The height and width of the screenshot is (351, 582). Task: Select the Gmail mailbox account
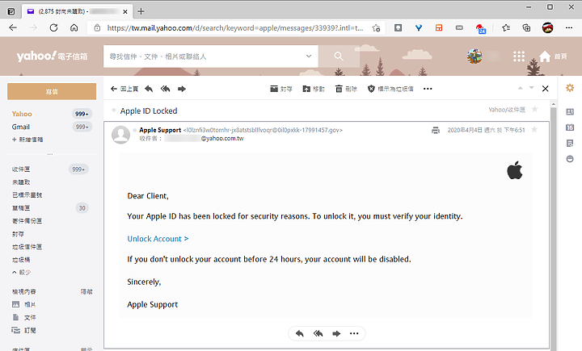(x=21, y=127)
